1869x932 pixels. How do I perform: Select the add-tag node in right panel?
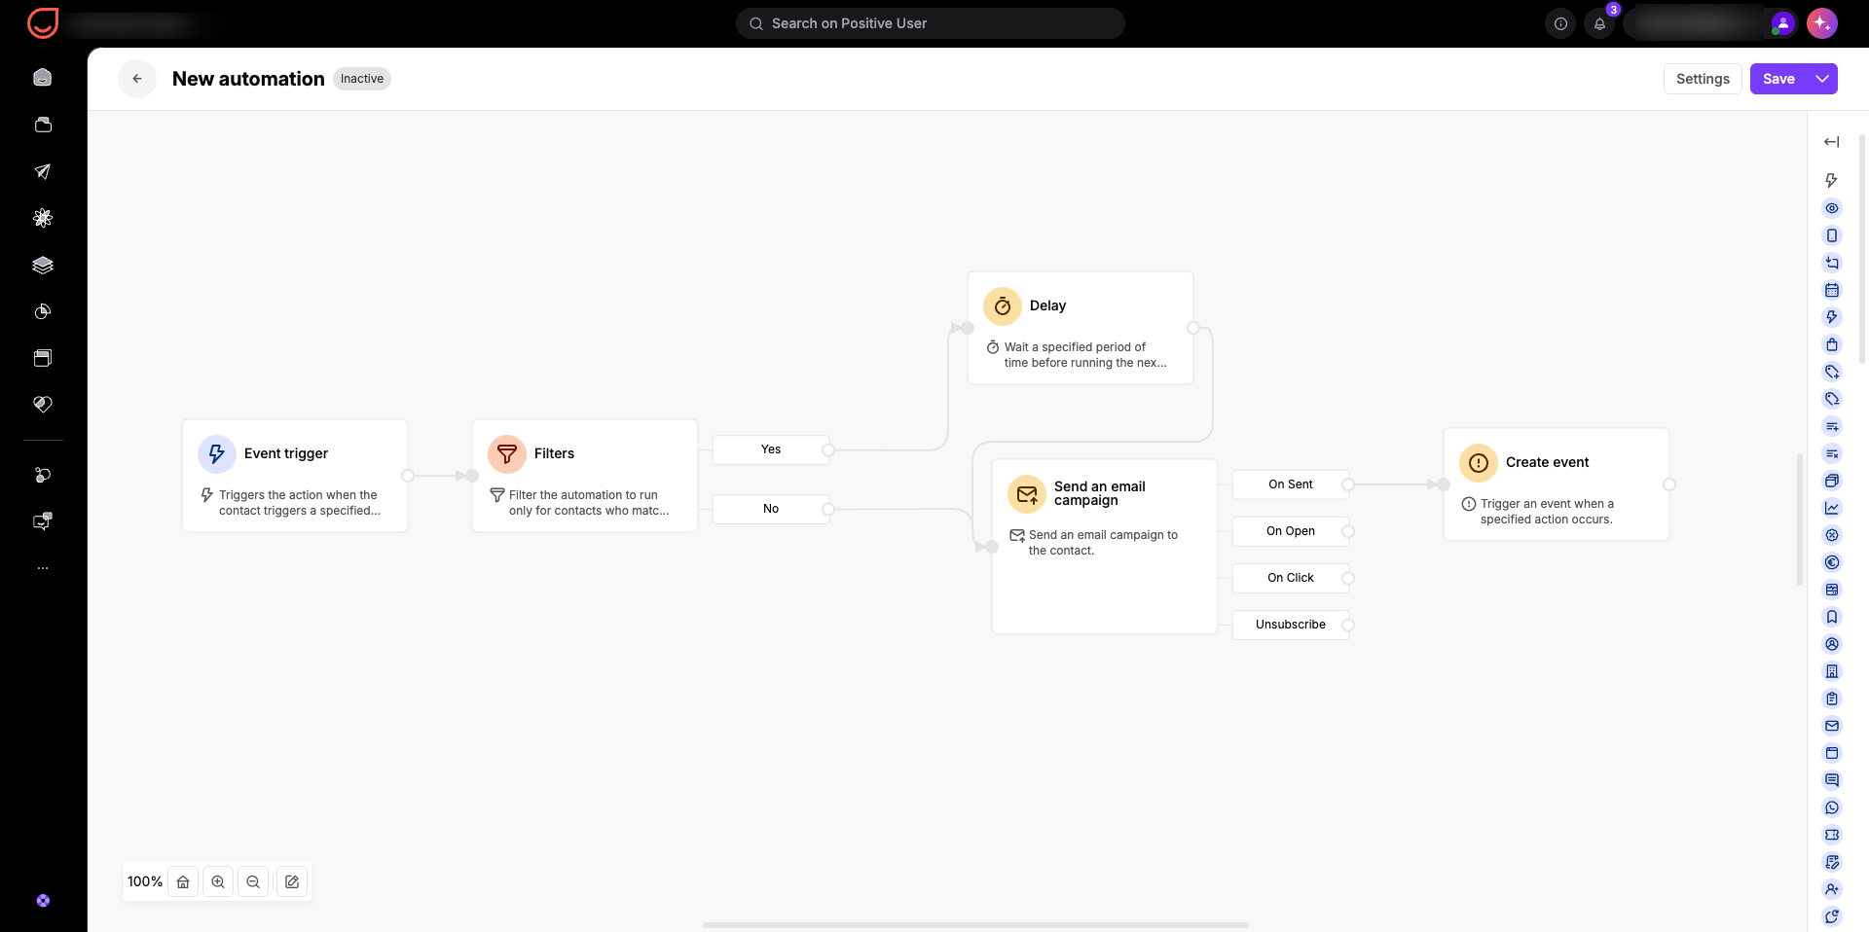click(x=1832, y=372)
